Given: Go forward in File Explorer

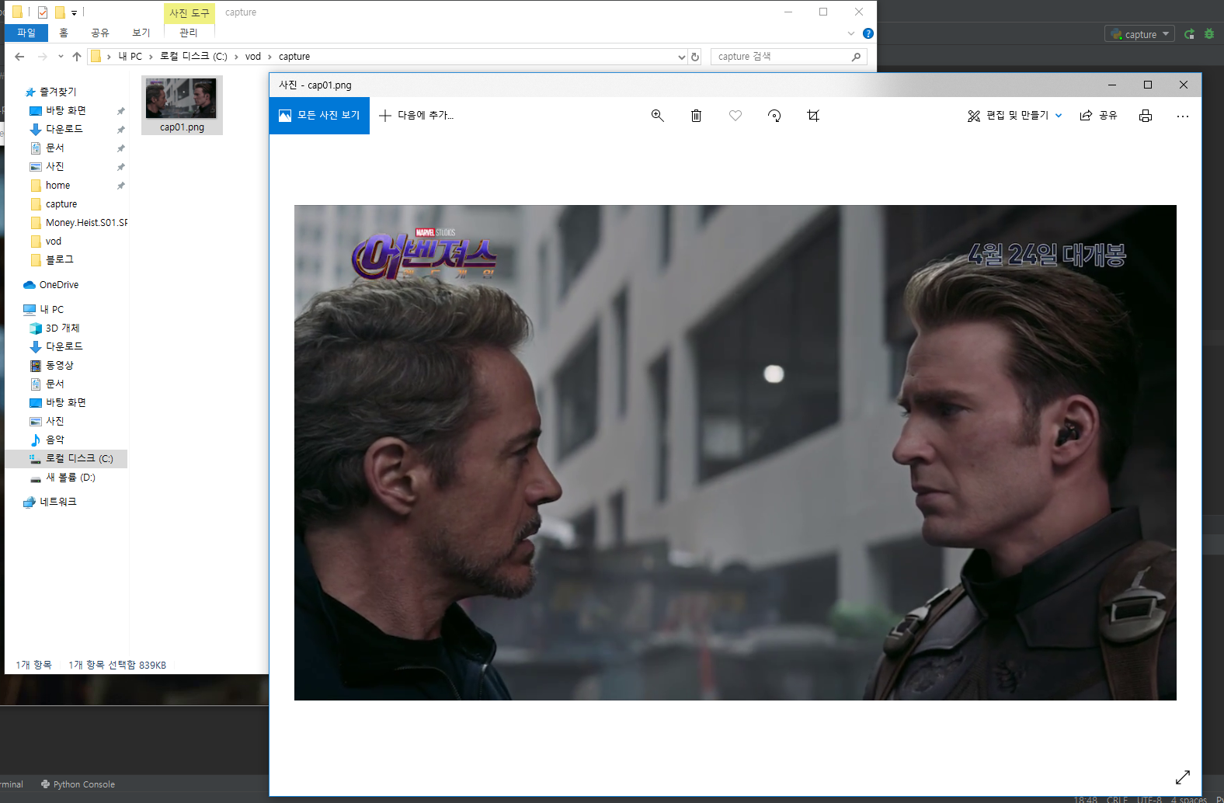Looking at the screenshot, I should tap(42, 57).
